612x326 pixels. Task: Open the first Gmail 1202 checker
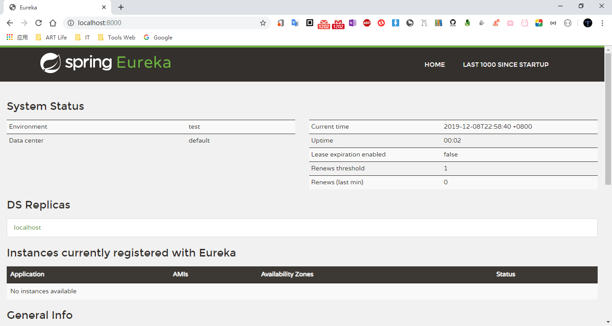tap(324, 24)
